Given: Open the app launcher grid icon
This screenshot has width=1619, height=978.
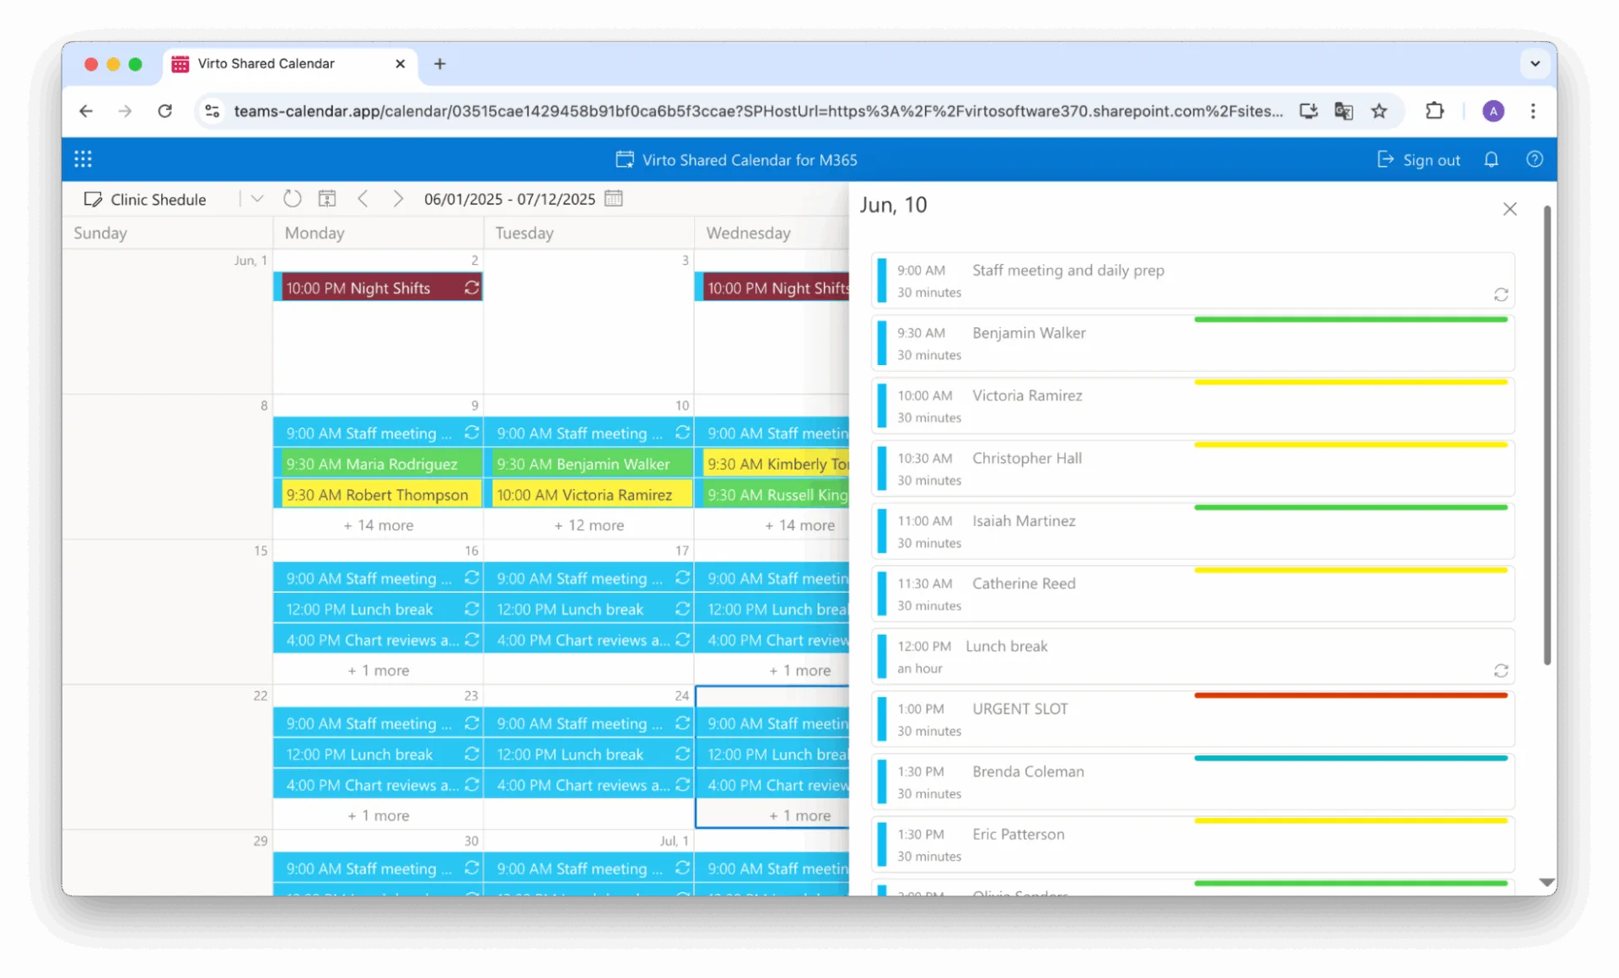Looking at the screenshot, I should pos(83,159).
